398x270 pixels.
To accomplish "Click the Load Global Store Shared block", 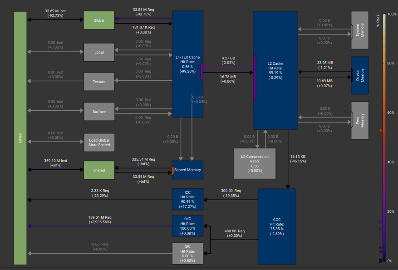I will tap(99, 142).
